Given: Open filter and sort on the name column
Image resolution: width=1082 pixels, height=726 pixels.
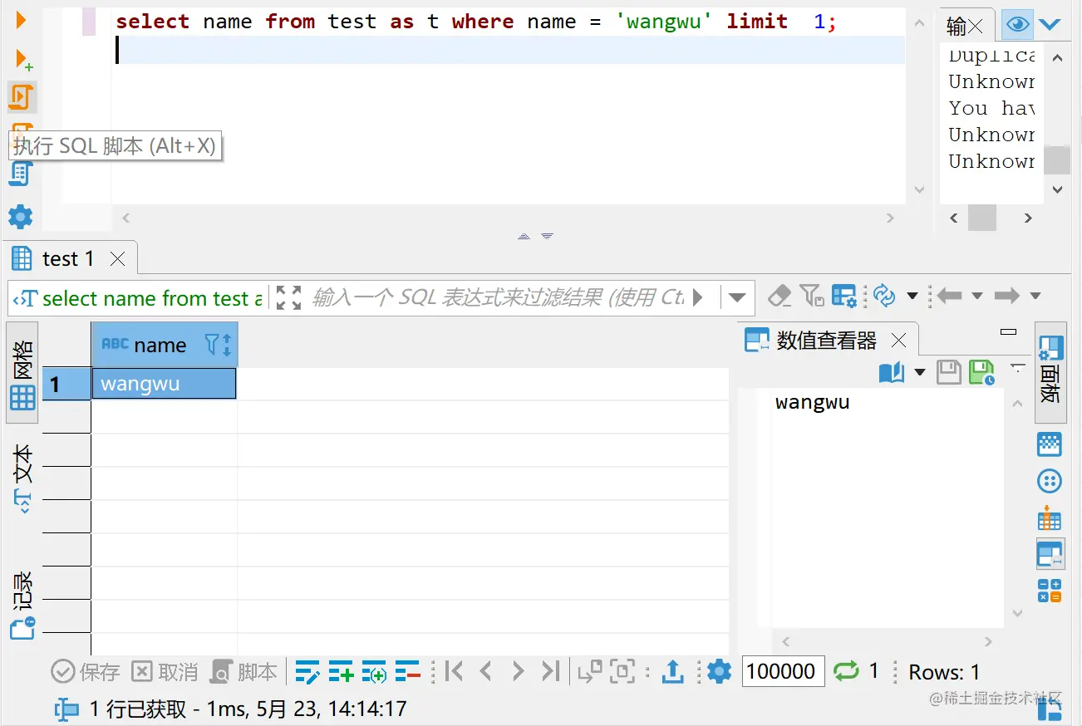Looking at the screenshot, I should (x=218, y=345).
